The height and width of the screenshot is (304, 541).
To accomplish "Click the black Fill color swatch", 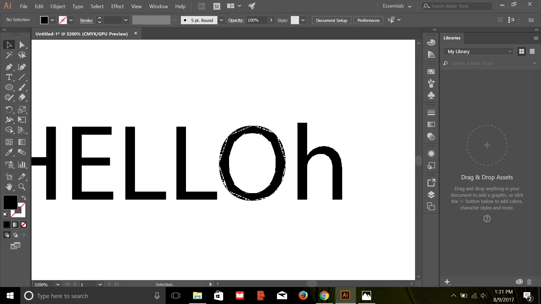I will tap(10, 202).
